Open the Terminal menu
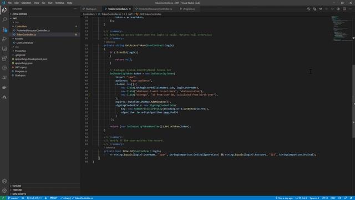355x200 pixels. pos(59,3)
